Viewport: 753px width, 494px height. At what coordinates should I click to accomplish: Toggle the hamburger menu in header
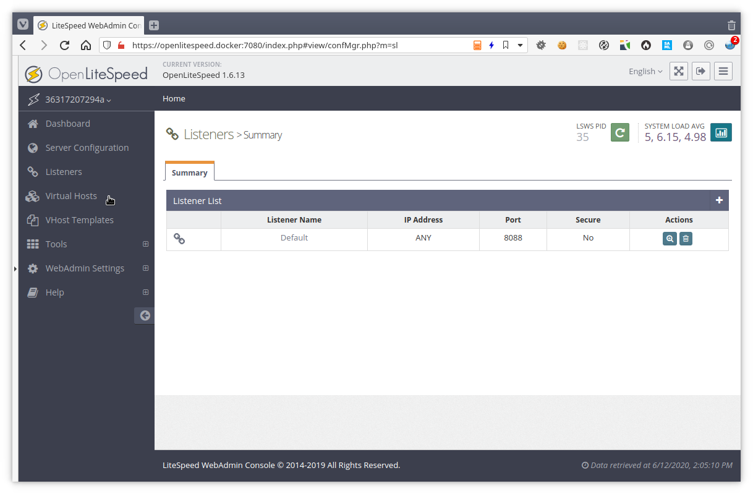(x=723, y=71)
